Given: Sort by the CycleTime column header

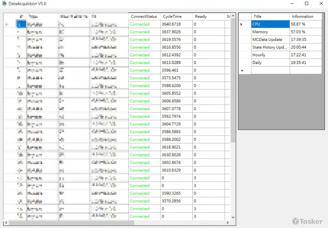Looking at the screenshot, I should [176, 16].
